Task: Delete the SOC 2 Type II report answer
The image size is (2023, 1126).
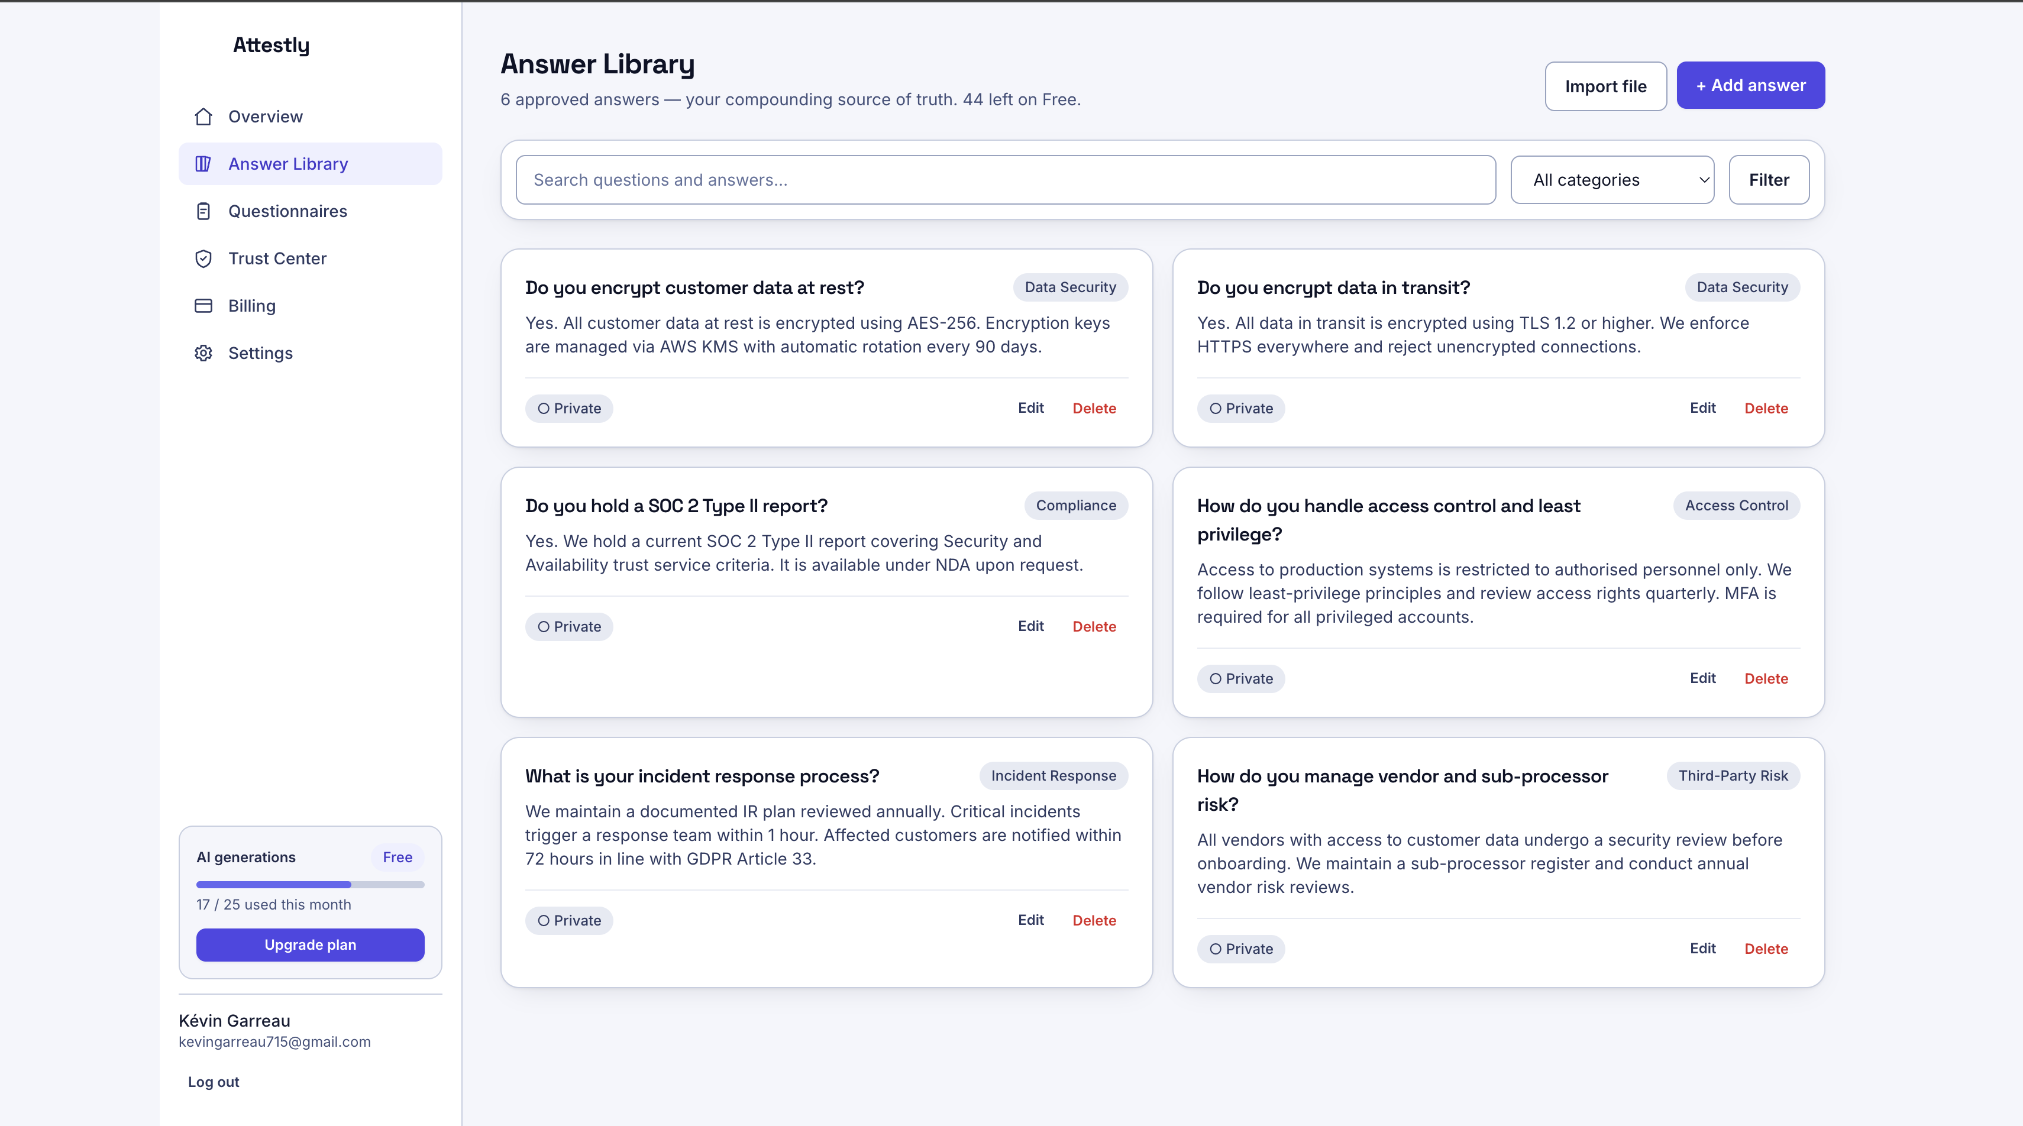Action: click(x=1094, y=627)
